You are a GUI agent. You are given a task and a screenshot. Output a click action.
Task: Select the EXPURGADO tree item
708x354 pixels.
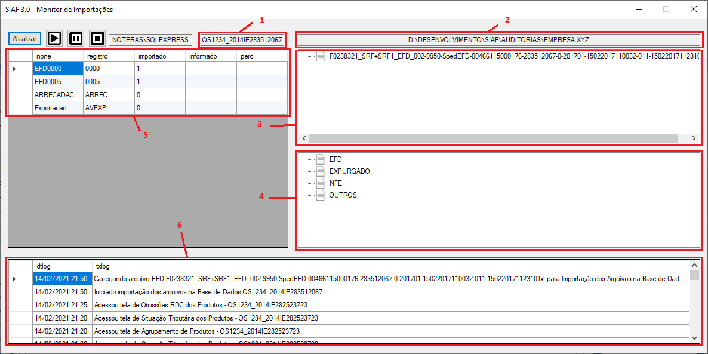point(349,171)
